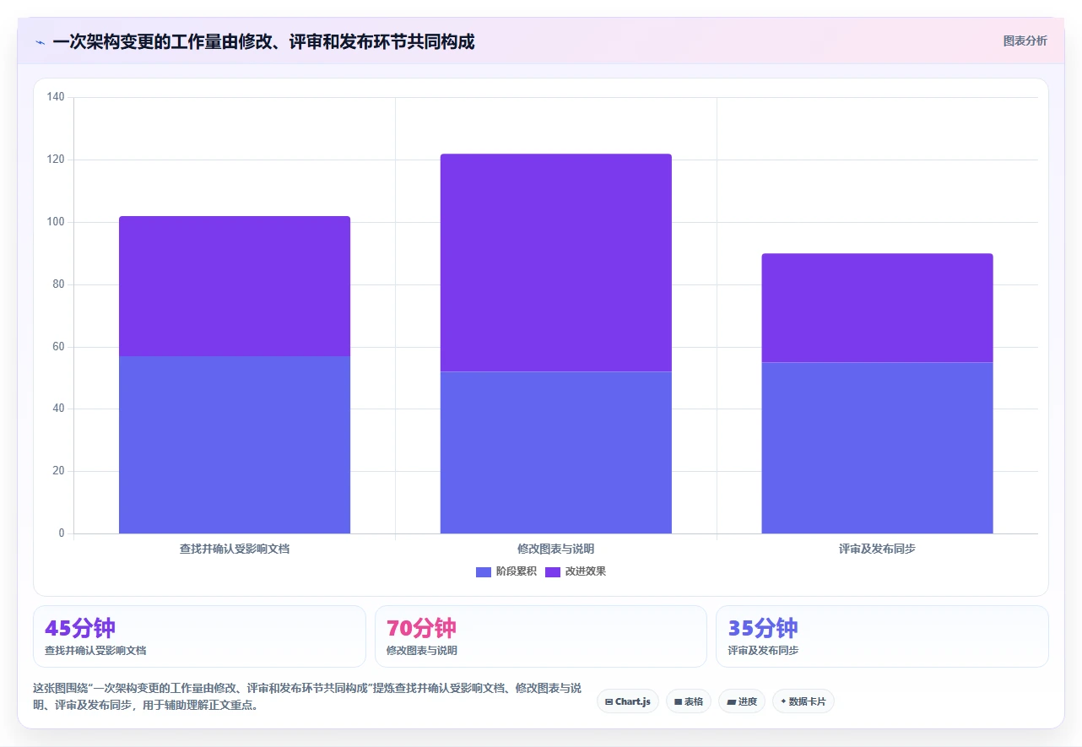The image size is (1082, 747).
Task: Click the y-axis value 20
Action: tap(58, 471)
